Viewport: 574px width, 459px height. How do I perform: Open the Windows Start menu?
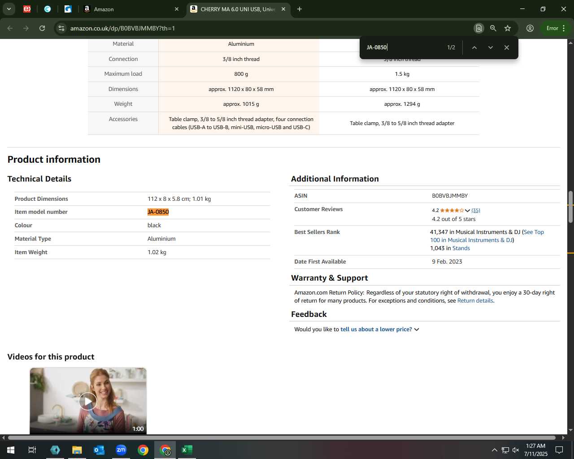point(10,450)
